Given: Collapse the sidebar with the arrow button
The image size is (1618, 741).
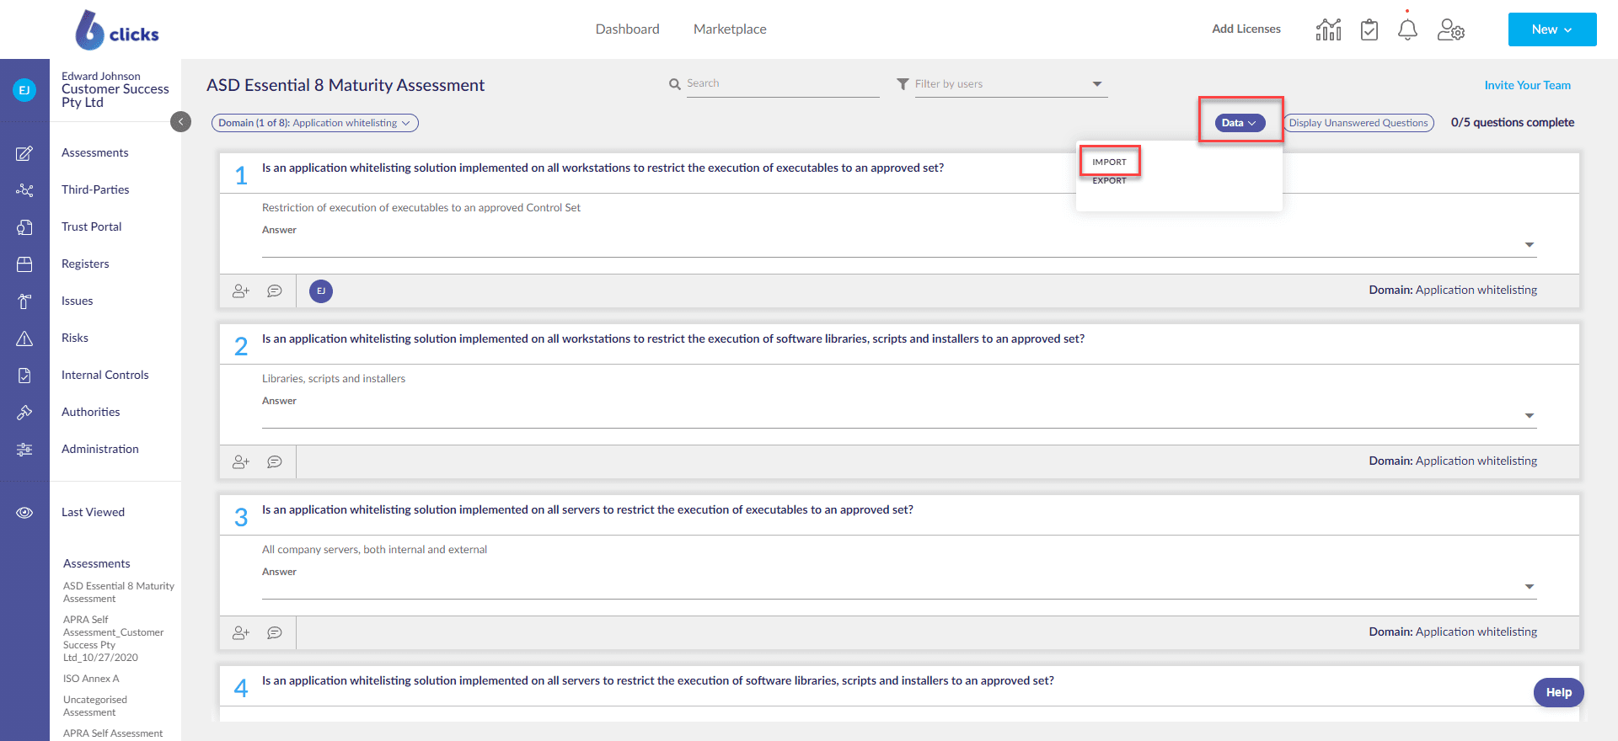Looking at the screenshot, I should [180, 122].
